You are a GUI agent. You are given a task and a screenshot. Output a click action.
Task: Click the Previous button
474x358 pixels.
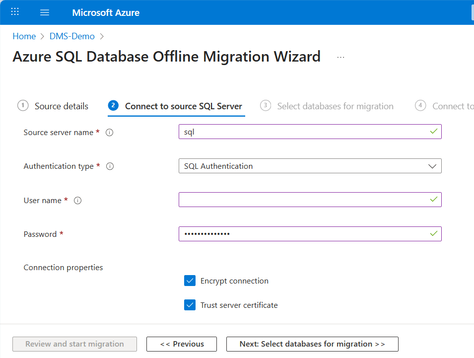pos(182,344)
